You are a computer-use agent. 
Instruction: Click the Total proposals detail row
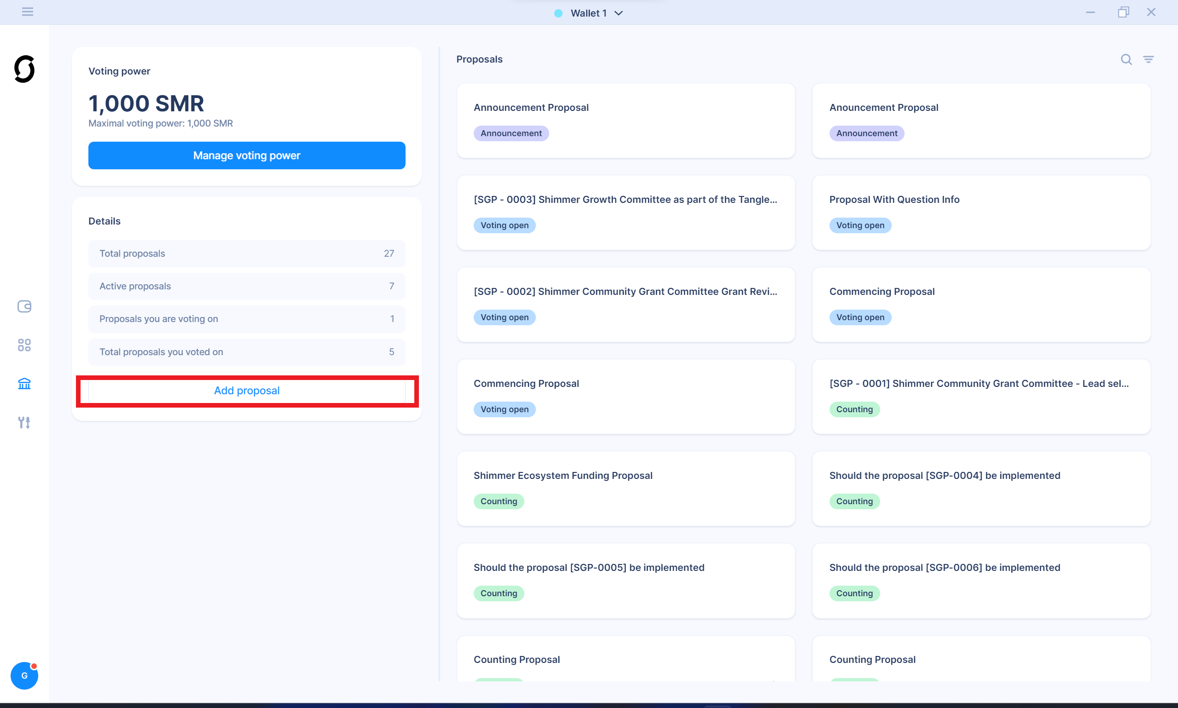pos(247,253)
